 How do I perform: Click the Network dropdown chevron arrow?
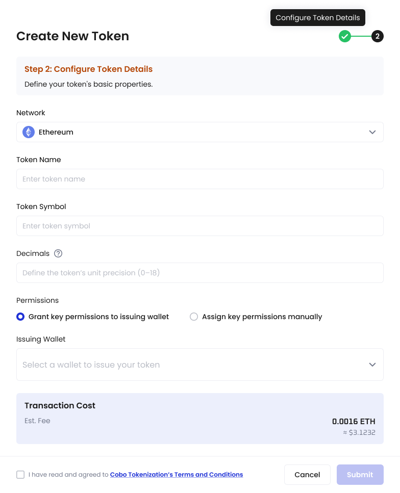point(372,132)
